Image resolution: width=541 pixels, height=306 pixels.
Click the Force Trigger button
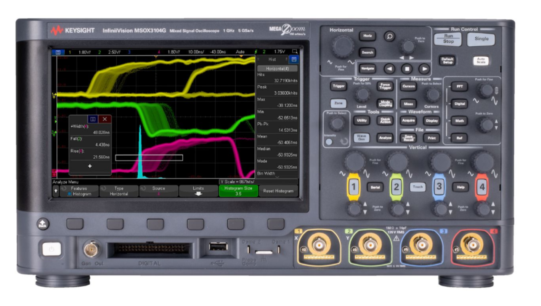point(385,86)
